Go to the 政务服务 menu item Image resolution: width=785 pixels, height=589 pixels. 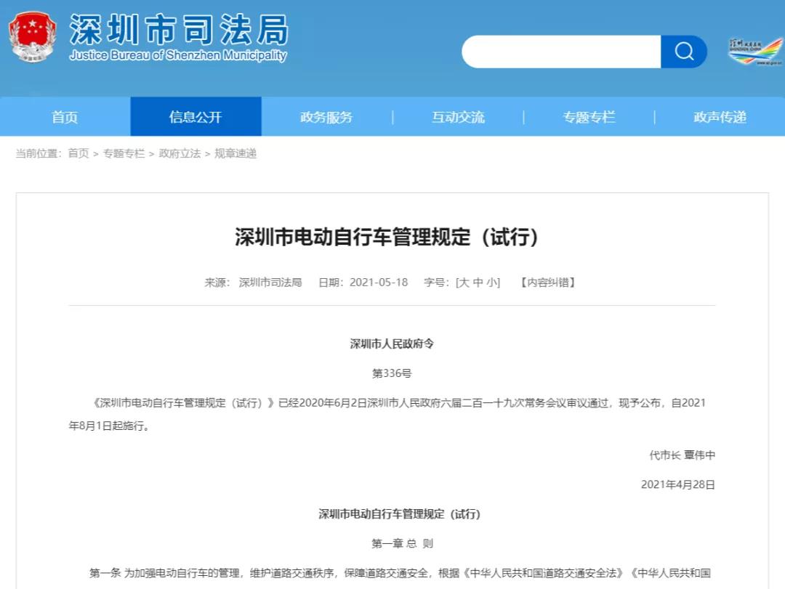pos(326,117)
